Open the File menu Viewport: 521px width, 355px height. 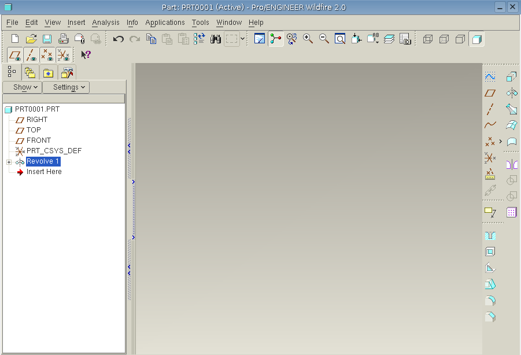pyautogui.click(x=12, y=23)
